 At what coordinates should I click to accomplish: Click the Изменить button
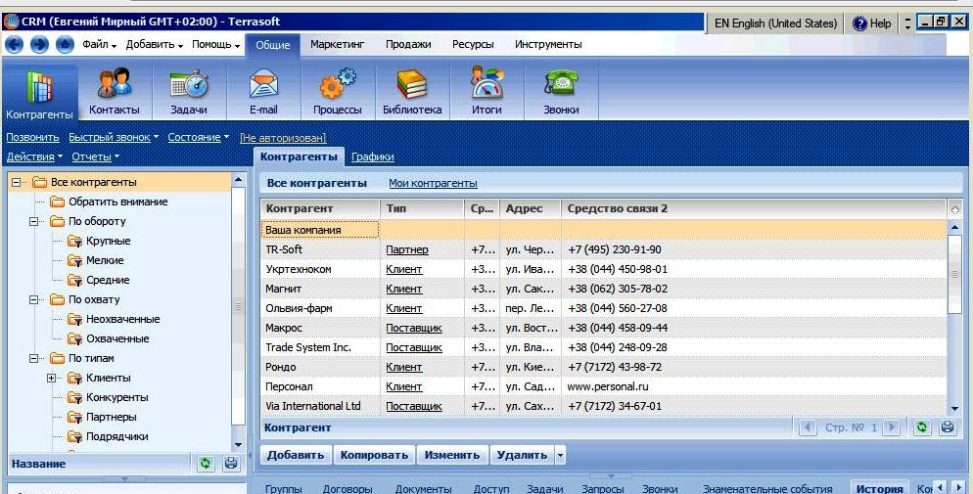tap(452, 456)
